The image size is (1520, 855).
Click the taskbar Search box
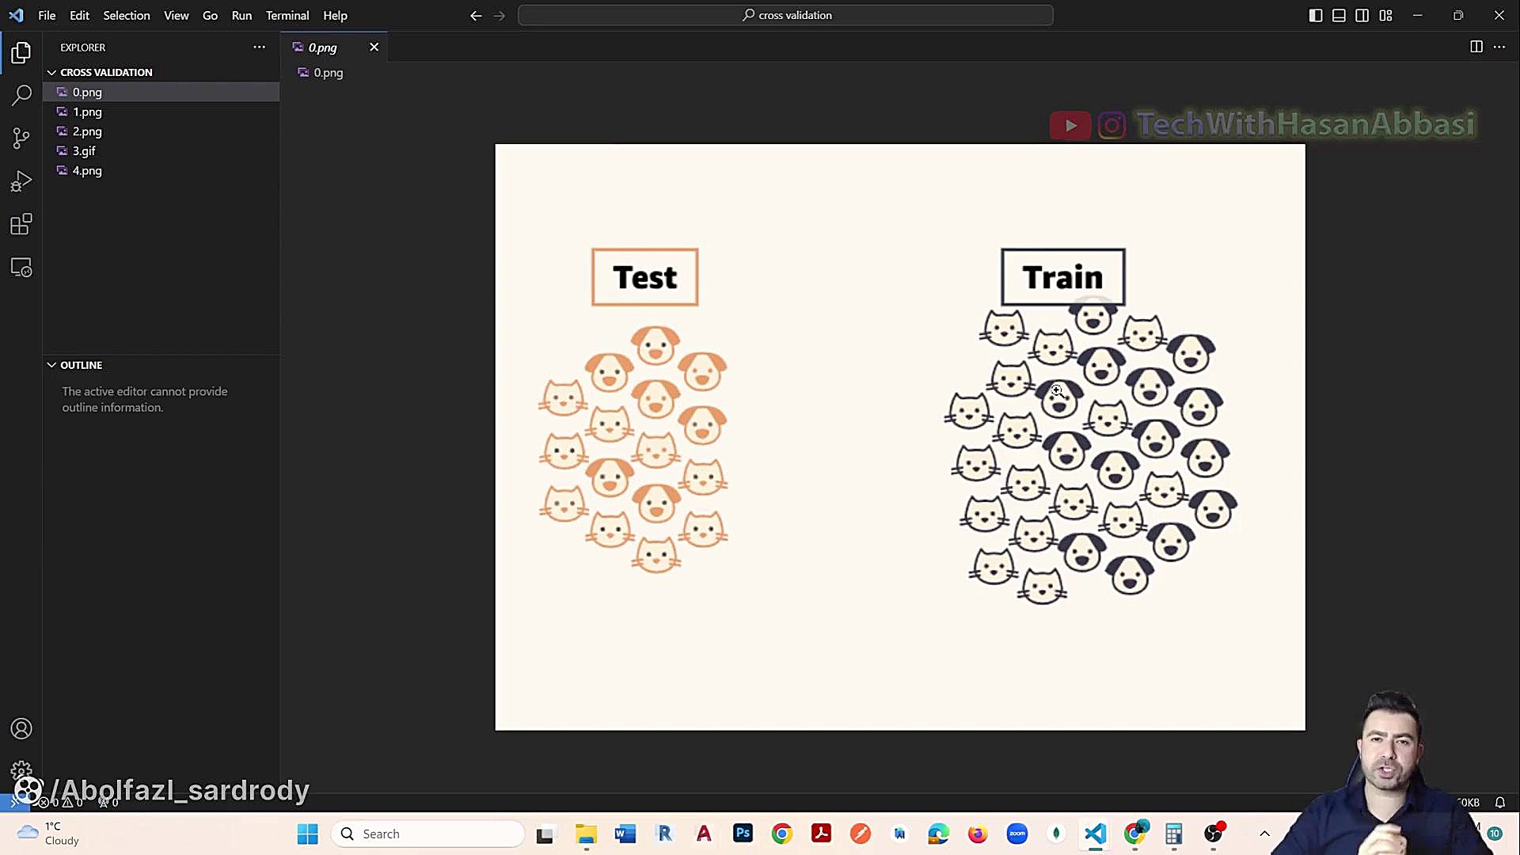coord(427,834)
